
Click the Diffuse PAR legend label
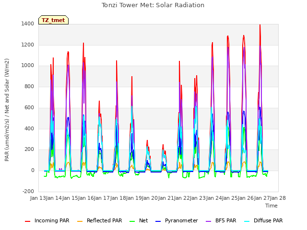[268, 220]
